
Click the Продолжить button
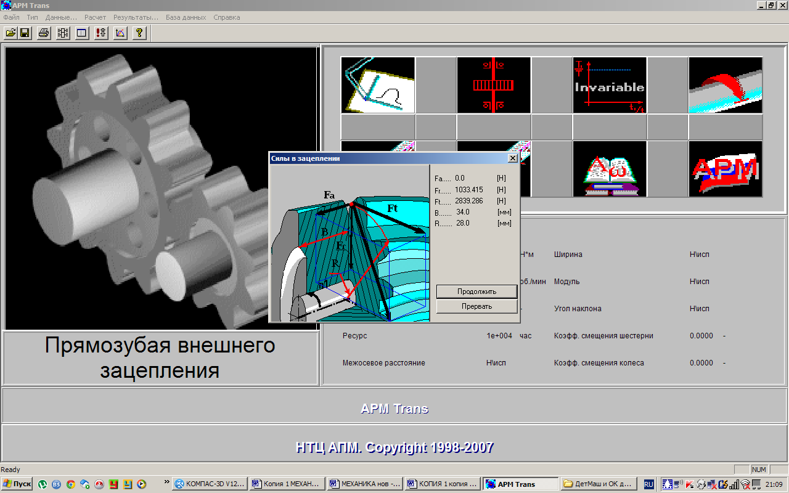pyautogui.click(x=476, y=291)
